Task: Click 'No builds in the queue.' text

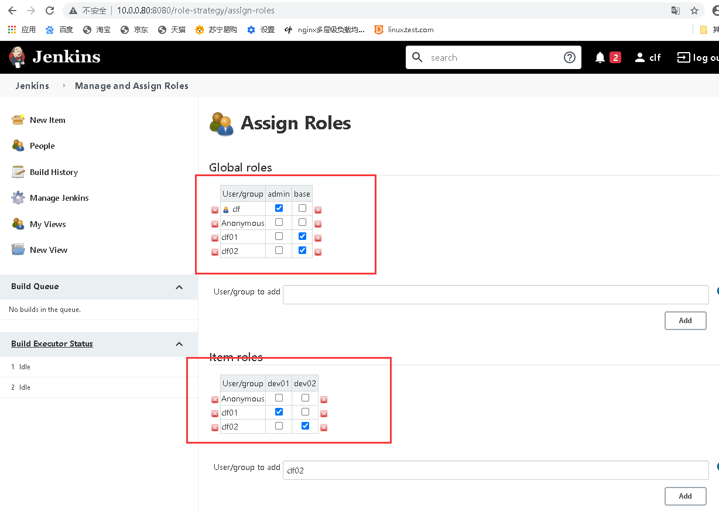Action: coord(44,310)
